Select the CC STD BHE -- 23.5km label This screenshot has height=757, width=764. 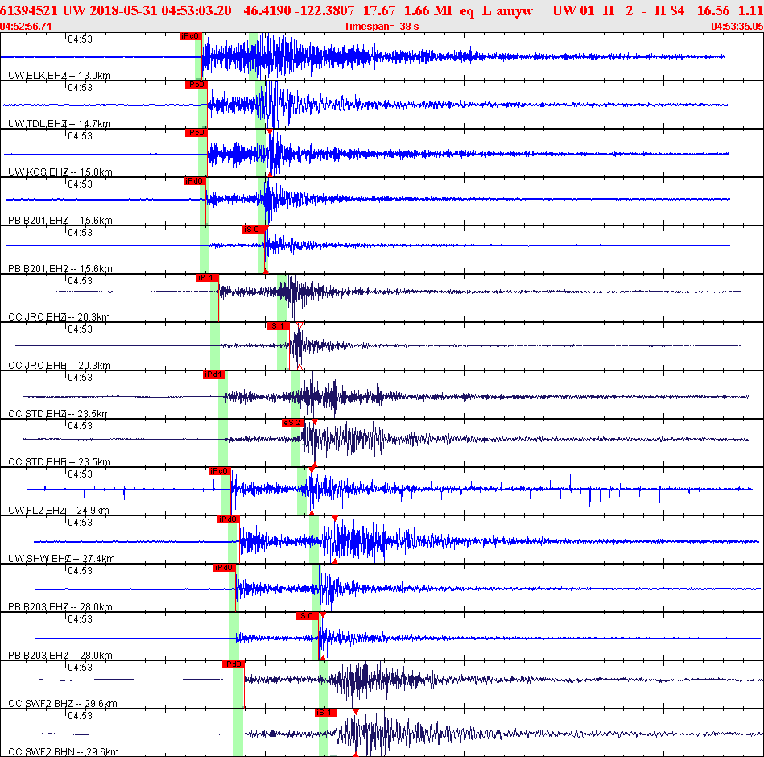click(60, 461)
